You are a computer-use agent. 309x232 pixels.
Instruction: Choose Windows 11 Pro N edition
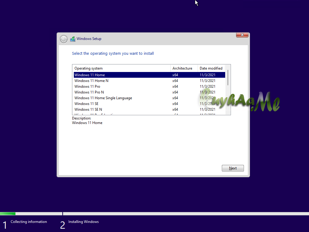(150, 92)
